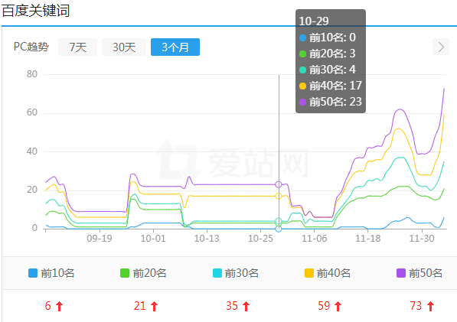Toggle the 前20名 legend series
The height and width of the screenshot is (322, 457).
click(143, 273)
